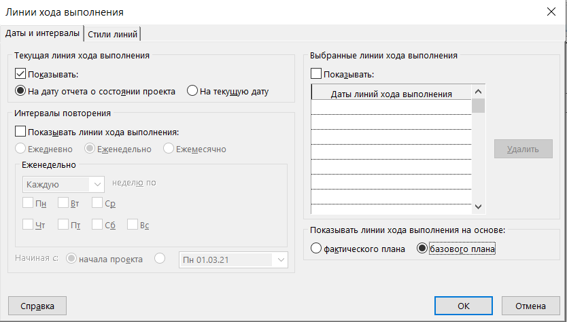Click the Удалить button
Image resolution: width=567 pixels, height=322 pixels.
tap(523, 149)
